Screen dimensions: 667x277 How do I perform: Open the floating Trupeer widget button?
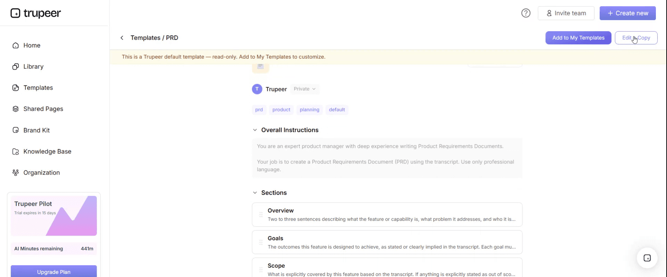click(x=647, y=258)
